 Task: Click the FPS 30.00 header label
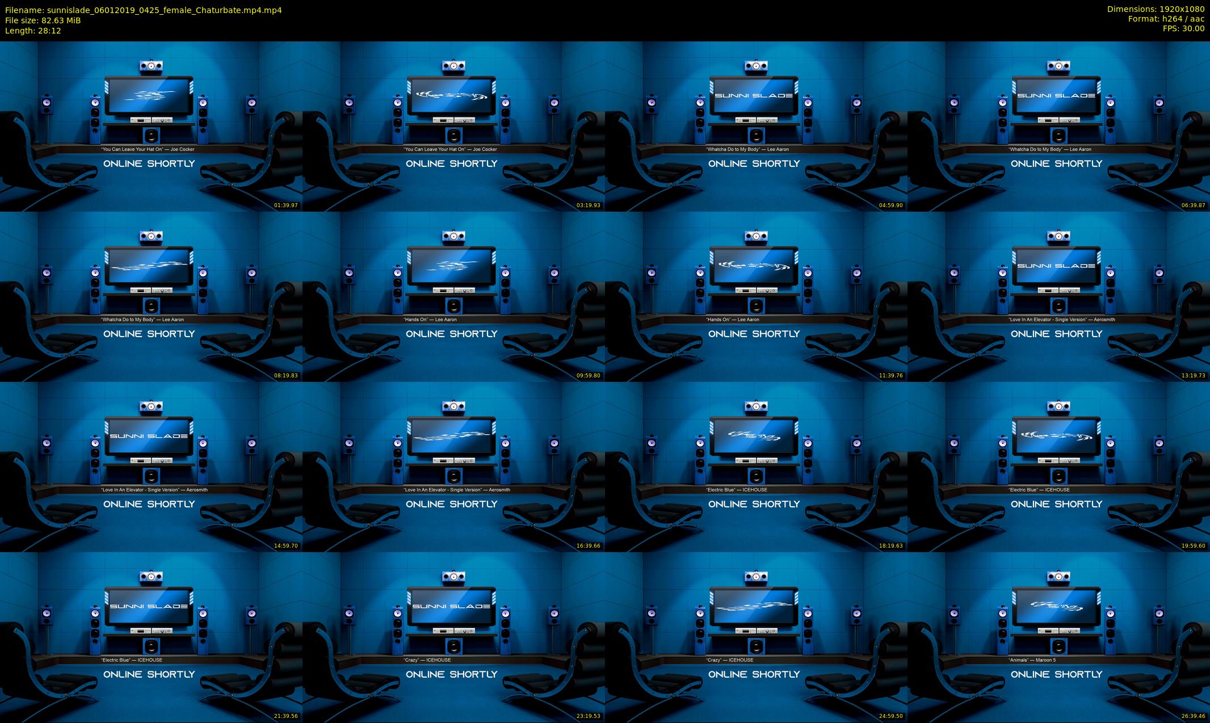click(1183, 28)
